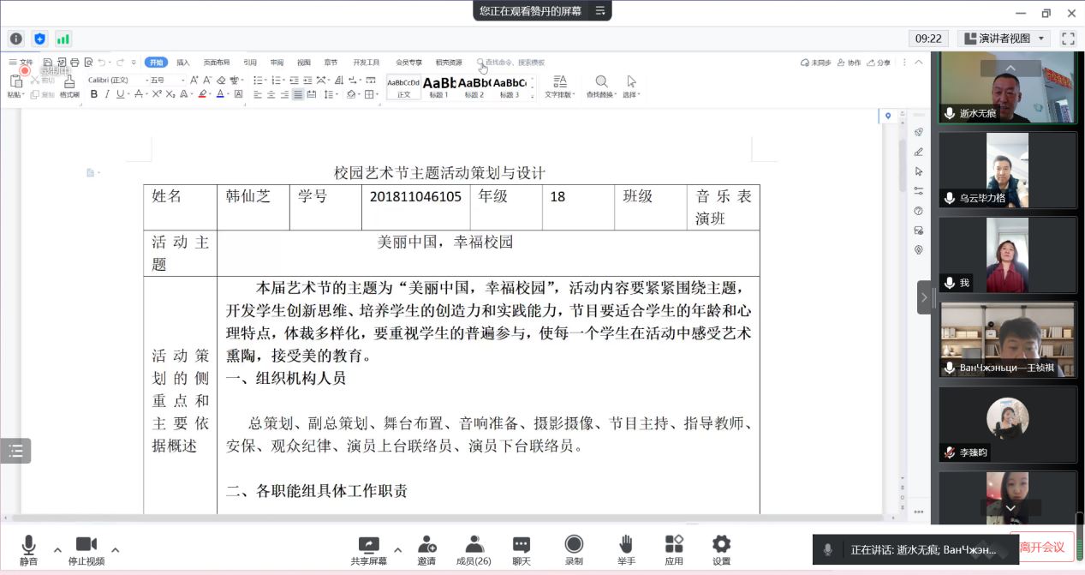This screenshot has width=1085, height=575.
Task: Click 离开会议 leave meeting button
Action: [1041, 547]
